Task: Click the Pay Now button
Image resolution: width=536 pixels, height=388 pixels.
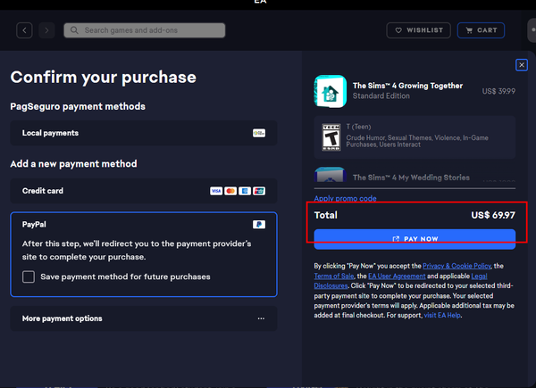Action: pos(415,239)
